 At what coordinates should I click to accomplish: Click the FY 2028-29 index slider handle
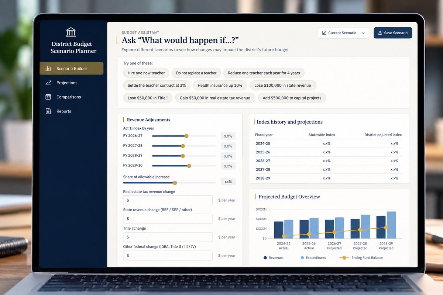click(183, 156)
